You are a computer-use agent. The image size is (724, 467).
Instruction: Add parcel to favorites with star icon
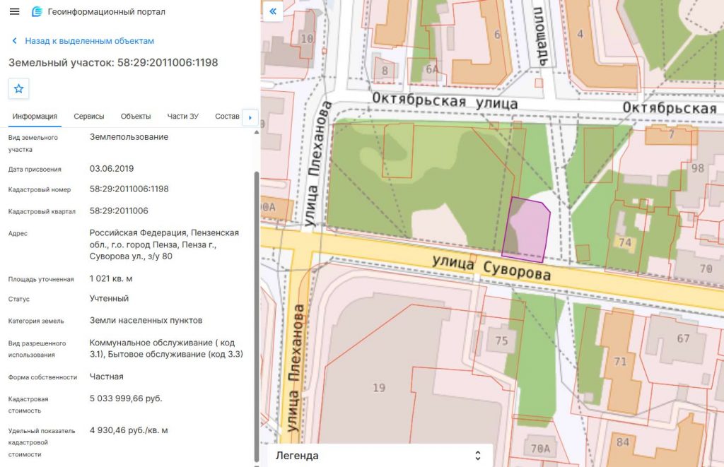(x=18, y=88)
